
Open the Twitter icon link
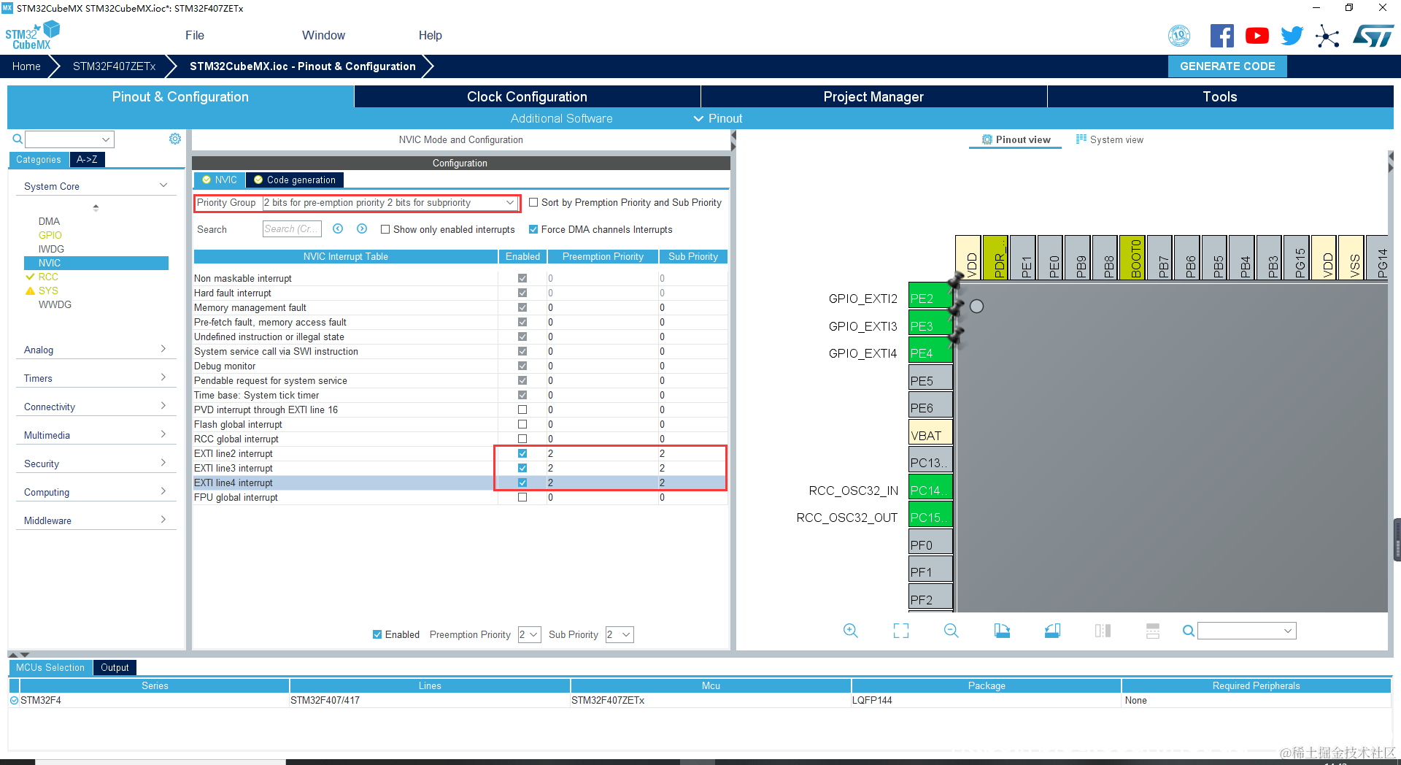(x=1292, y=36)
